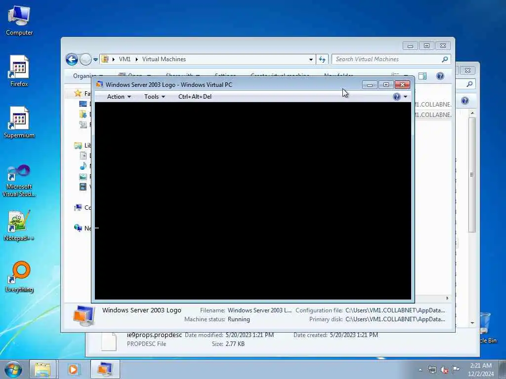
Task: Toggle the preview pane icon
Action: pyautogui.click(x=422, y=76)
